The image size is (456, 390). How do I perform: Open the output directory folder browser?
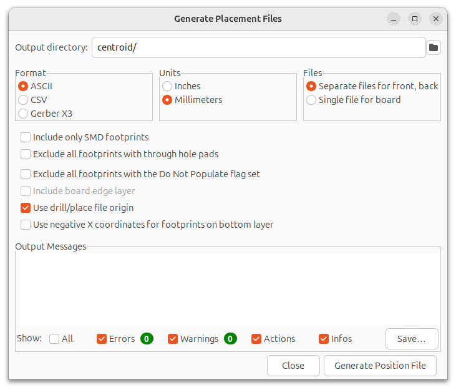tap(434, 47)
